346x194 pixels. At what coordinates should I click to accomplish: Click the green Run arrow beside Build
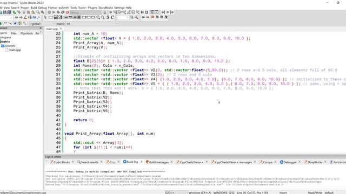tap(54, 12)
